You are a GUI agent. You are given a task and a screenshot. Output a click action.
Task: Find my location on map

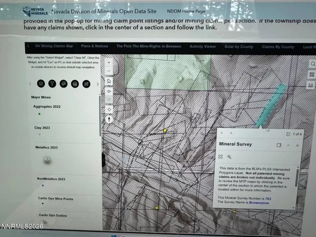coord(109,109)
